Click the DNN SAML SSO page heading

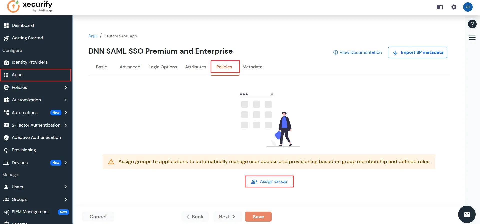coord(160,51)
